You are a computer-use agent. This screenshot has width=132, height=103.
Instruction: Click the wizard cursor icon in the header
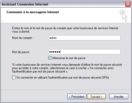[x=123, y=15]
